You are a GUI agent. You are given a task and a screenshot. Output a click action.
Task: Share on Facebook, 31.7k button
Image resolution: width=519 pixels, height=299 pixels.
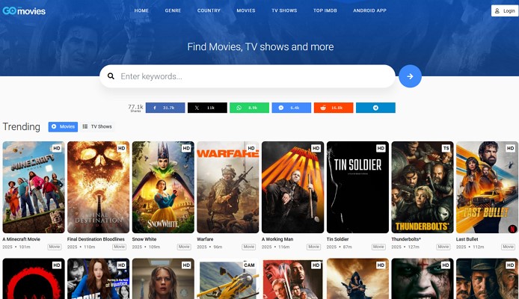point(165,108)
